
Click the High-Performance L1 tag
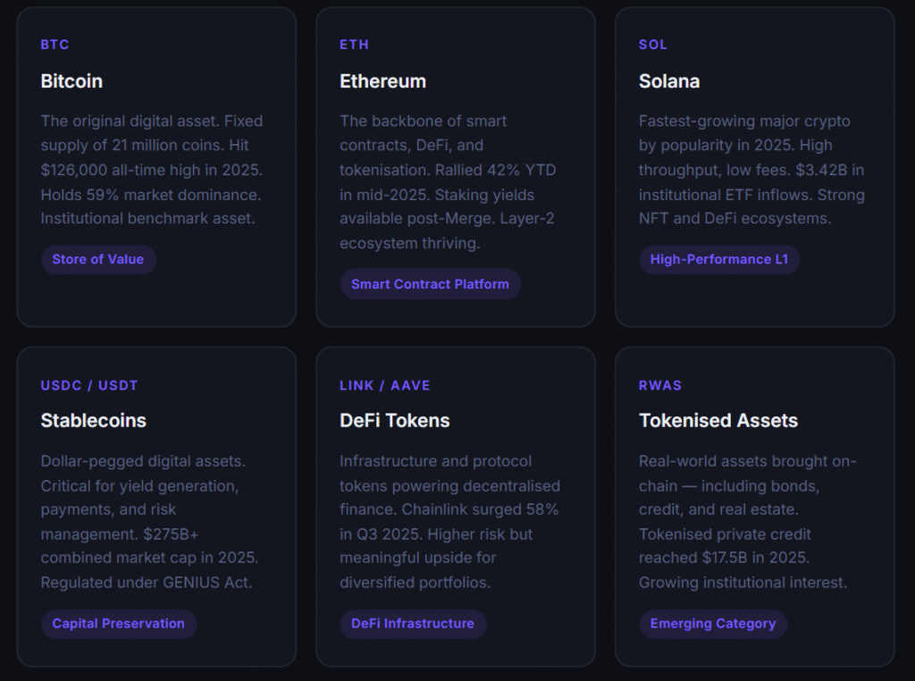(x=719, y=259)
